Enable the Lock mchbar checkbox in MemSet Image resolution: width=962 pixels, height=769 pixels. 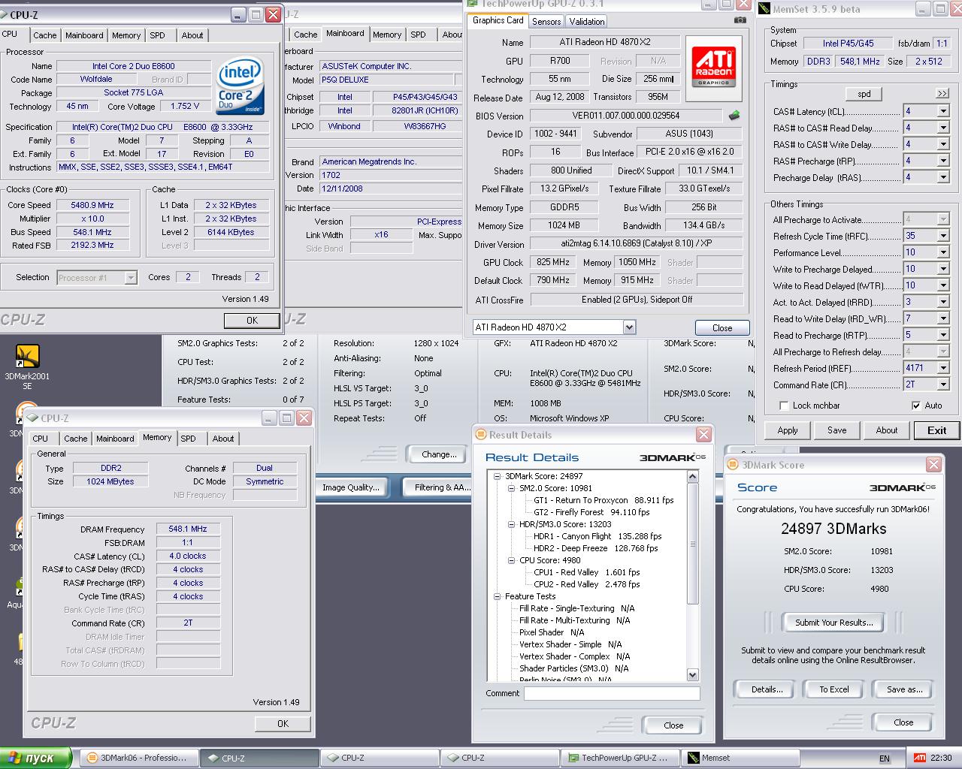click(x=785, y=406)
